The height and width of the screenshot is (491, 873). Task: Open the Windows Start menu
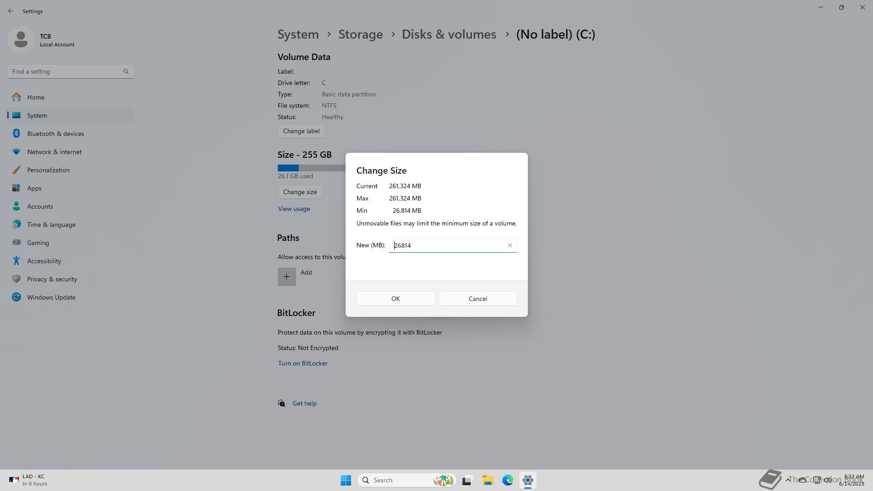click(346, 480)
